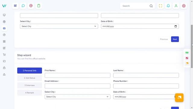193x109 pixels.
Task: Click the Step wizard heading
Action: 24,55
